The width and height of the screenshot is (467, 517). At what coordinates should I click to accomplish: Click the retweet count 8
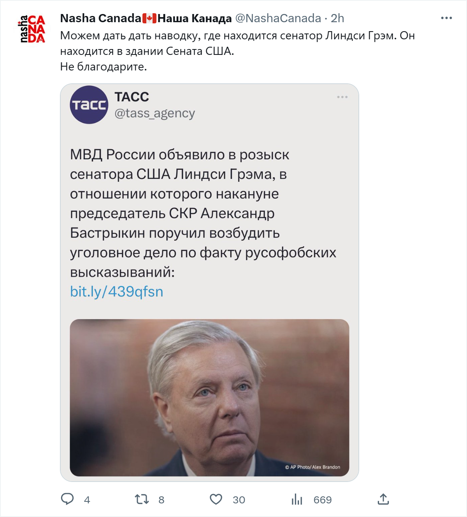tap(162, 500)
